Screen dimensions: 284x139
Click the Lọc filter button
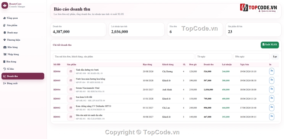pos(275,57)
